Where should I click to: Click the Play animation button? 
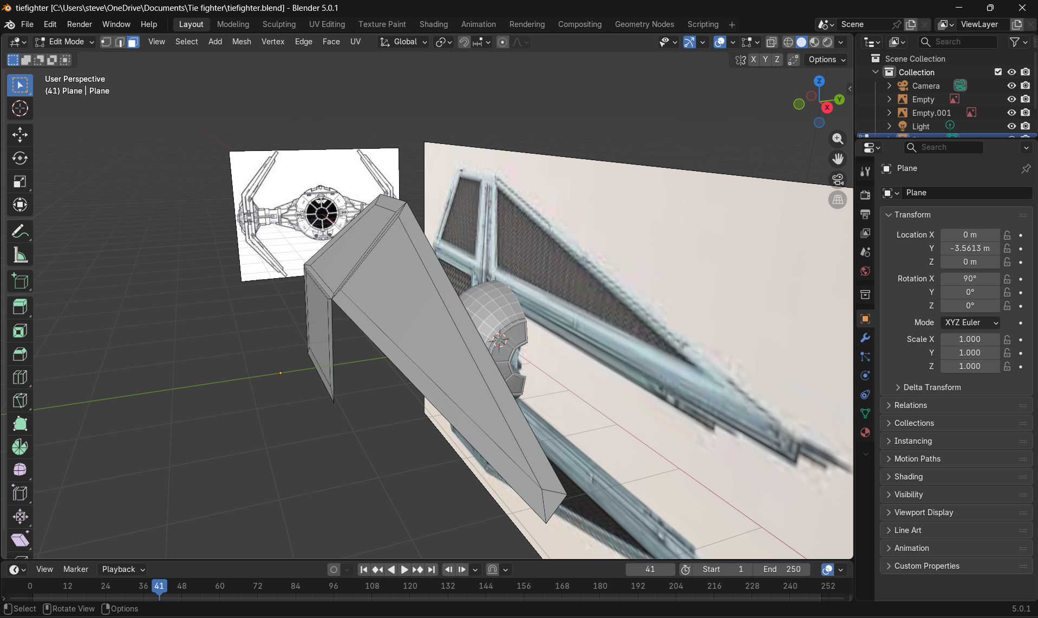[404, 569]
